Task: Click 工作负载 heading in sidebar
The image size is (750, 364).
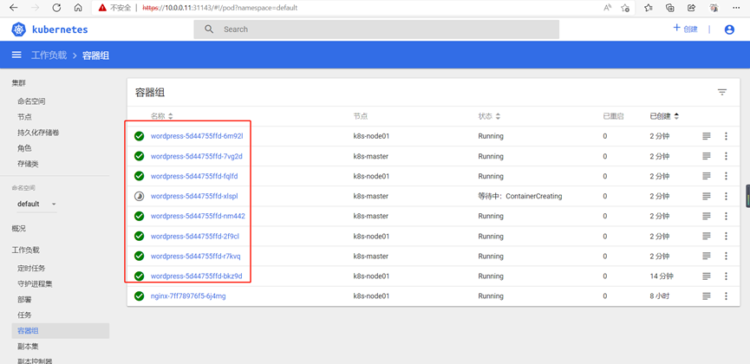Action: (x=26, y=250)
